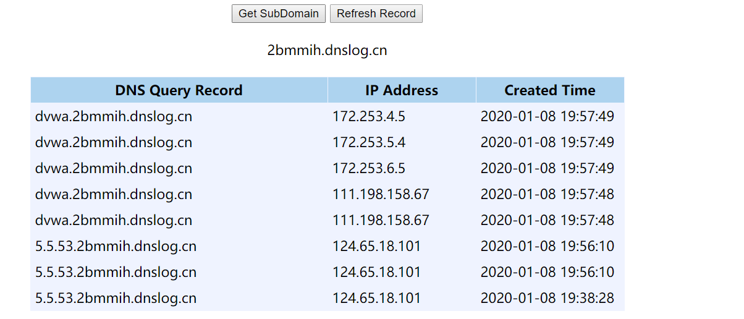Image resolution: width=744 pixels, height=319 pixels.
Task: Refresh the DNS records with Refresh Record
Action: pos(376,14)
